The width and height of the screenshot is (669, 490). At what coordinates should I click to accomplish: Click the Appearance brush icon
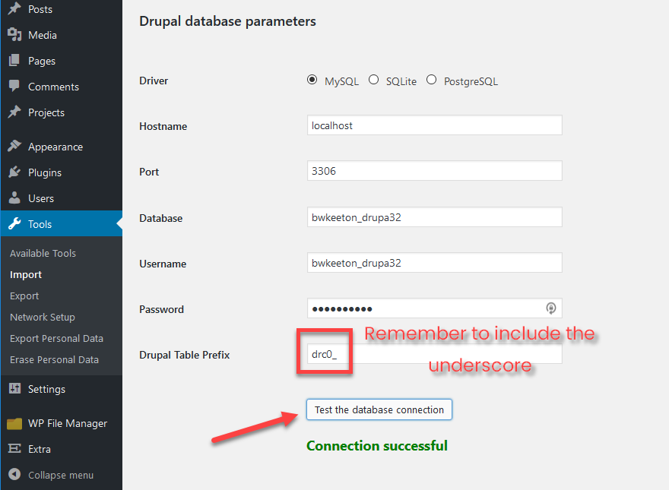[14, 146]
